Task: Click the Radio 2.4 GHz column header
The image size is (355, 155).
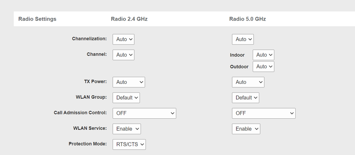Action: click(129, 19)
